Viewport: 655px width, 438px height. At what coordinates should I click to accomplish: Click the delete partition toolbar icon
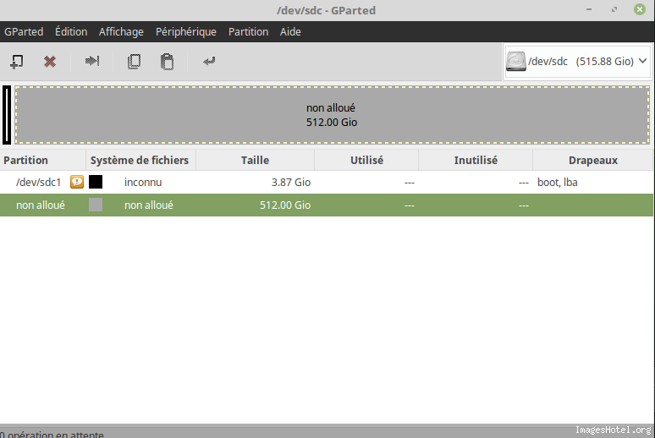tap(50, 61)
